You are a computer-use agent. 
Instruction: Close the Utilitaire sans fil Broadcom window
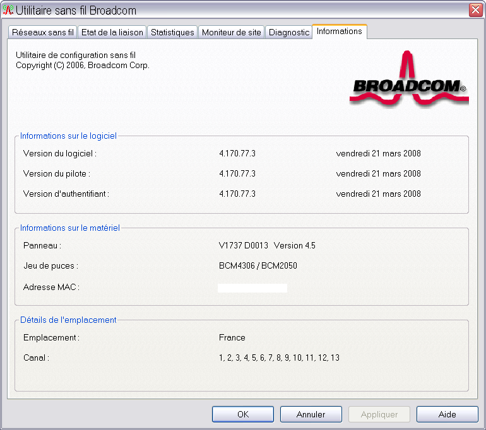click(475, 10)
